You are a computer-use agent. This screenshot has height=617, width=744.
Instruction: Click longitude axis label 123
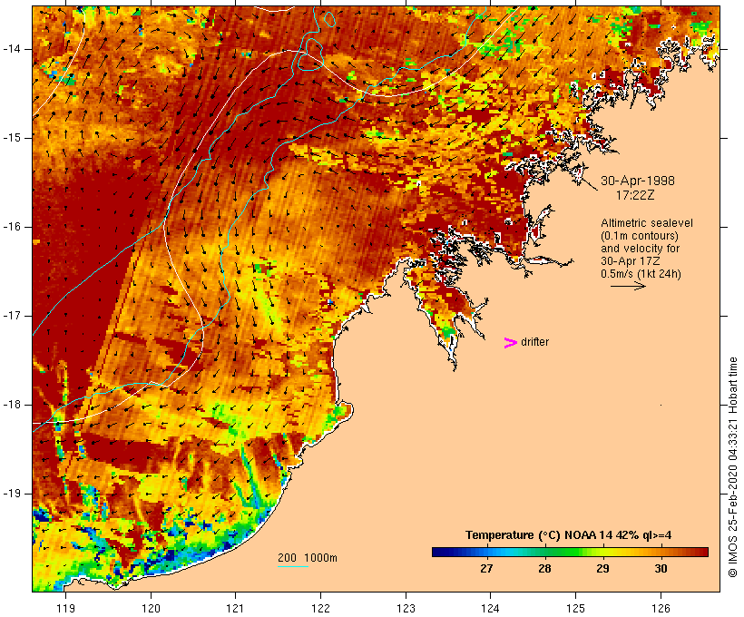click(x=406, y=608)
